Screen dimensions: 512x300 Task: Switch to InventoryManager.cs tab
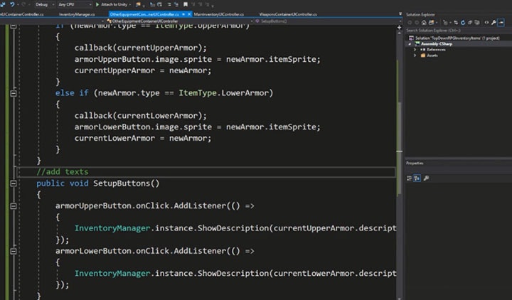click(77, 14)
